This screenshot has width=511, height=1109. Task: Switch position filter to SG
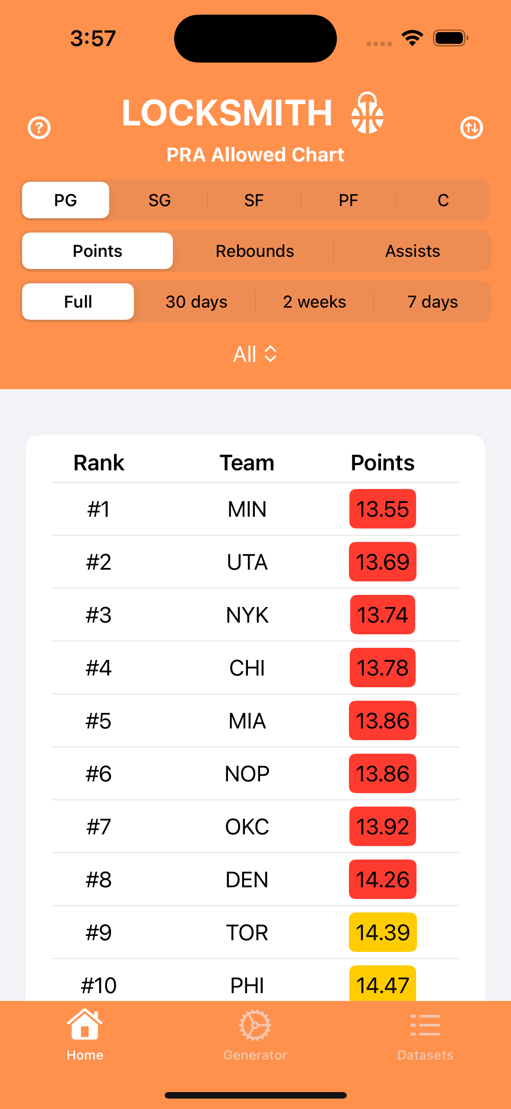(x=159, y=200)
